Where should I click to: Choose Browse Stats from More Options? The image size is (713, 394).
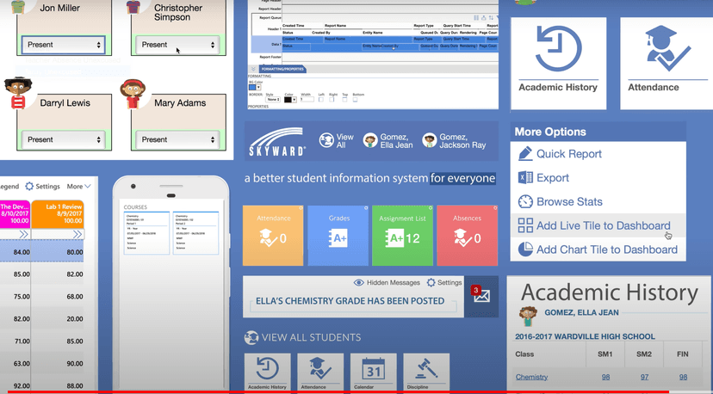click(561, 201)
